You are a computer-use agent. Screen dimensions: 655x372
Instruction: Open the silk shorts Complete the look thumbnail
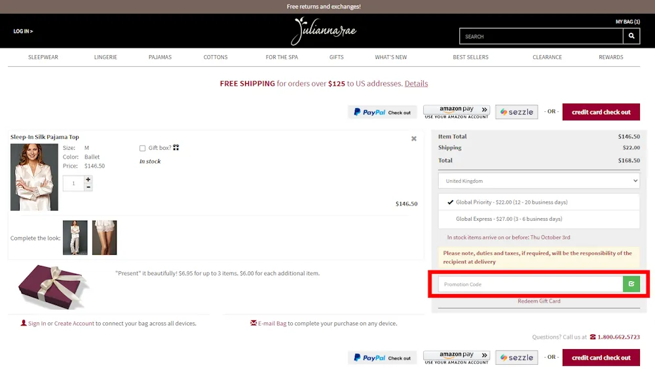coord(104,238)
